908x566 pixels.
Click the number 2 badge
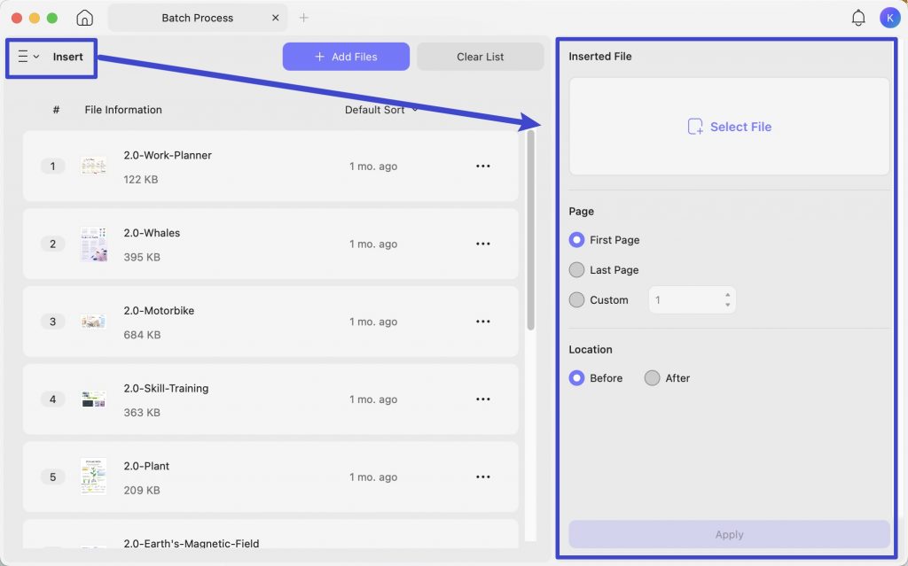point(52,244)
